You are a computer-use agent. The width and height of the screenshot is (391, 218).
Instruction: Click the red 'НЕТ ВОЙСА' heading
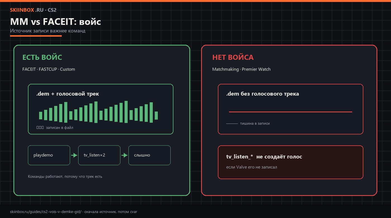tap(233, 57)
